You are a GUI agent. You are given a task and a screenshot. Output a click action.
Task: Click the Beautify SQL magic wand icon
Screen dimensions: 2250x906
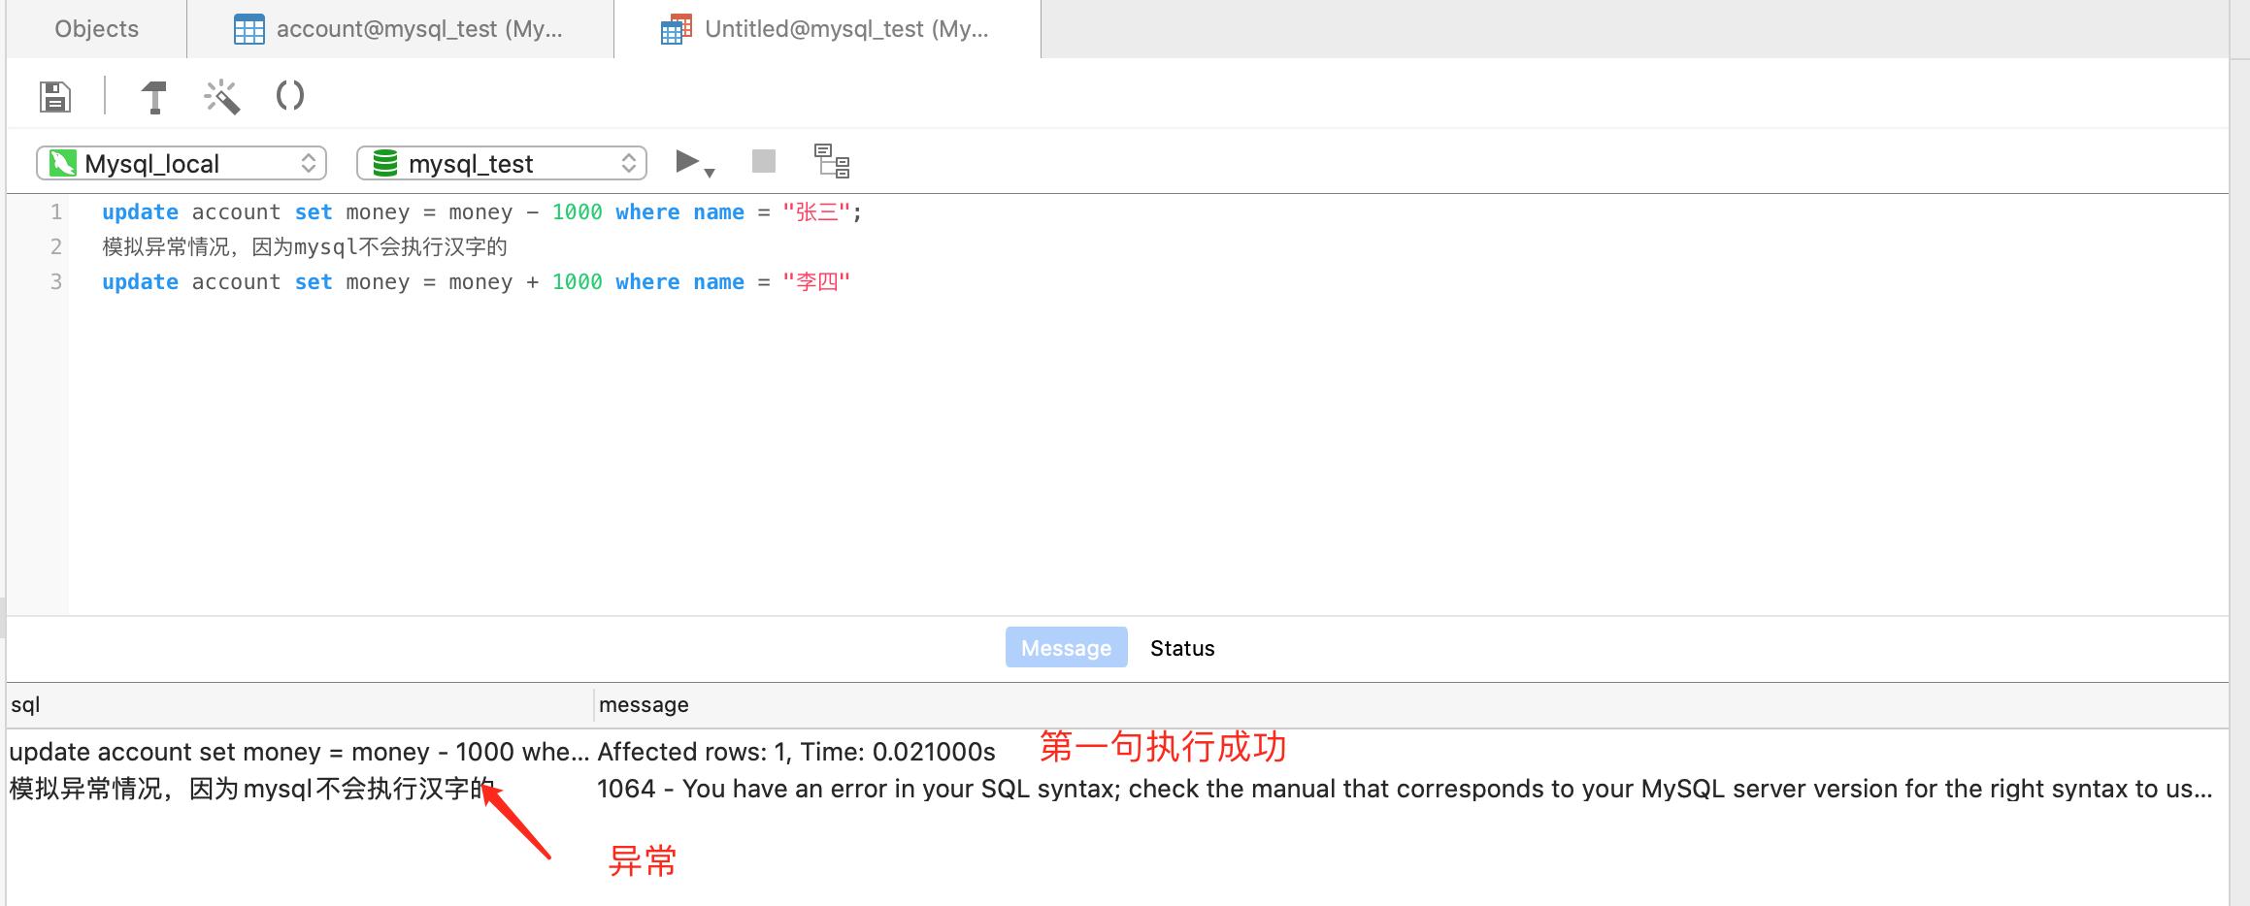[x=221, y=96]
